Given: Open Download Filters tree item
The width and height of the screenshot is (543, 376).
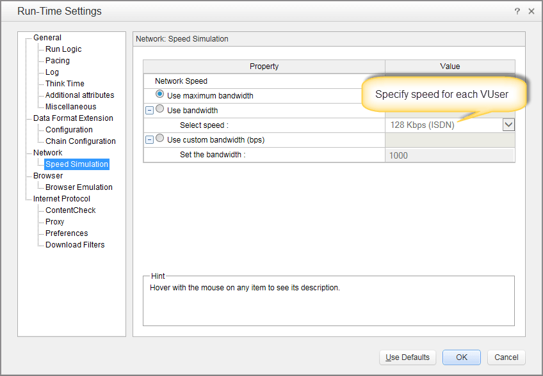Looking at the screenshot, I should point(75,245).
